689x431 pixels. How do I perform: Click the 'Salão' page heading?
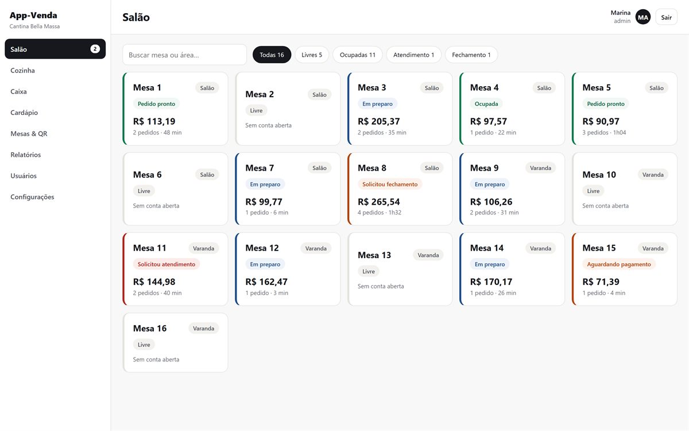pos(136,17)
